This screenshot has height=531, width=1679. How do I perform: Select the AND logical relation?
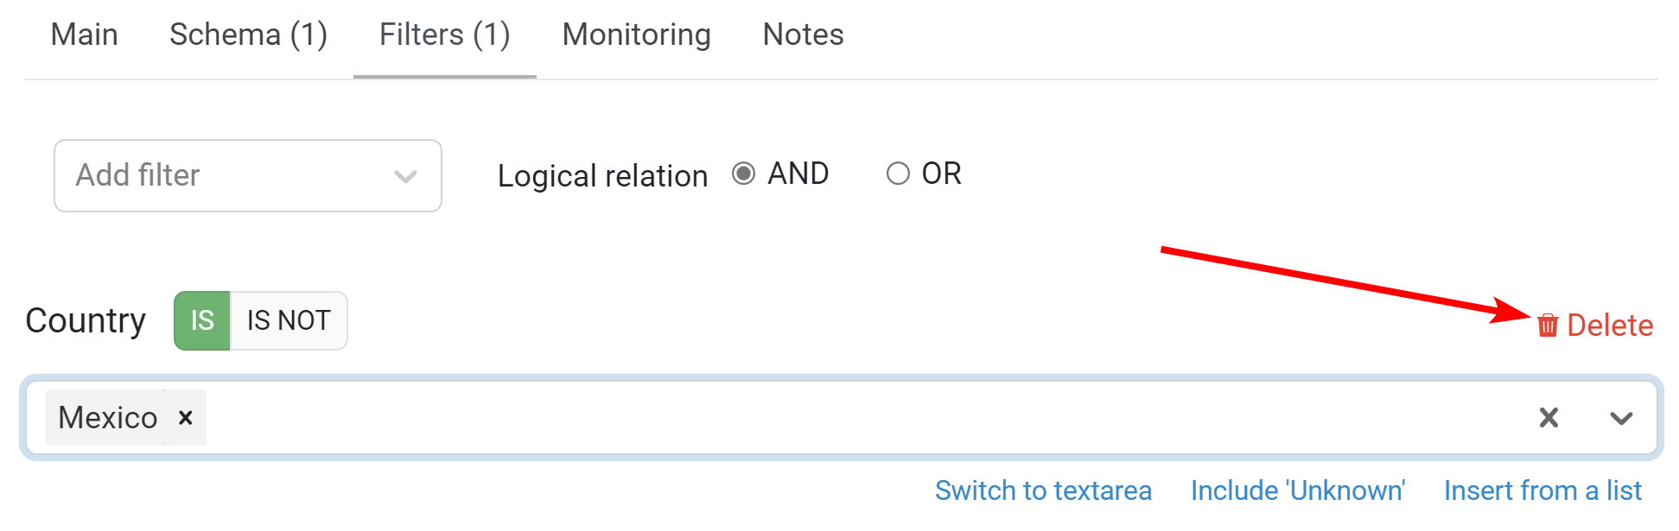coord(743,174)
